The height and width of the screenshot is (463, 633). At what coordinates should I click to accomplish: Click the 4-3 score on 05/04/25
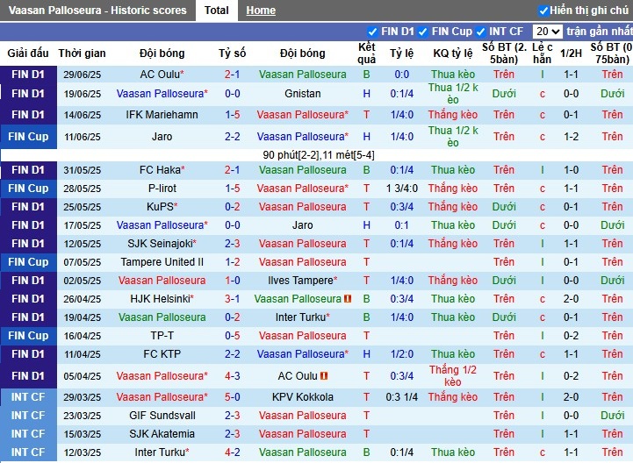(232, 376)
